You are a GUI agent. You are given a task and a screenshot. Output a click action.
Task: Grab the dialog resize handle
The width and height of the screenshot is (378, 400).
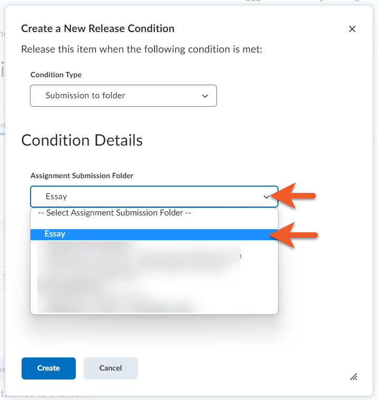point(354,376)
